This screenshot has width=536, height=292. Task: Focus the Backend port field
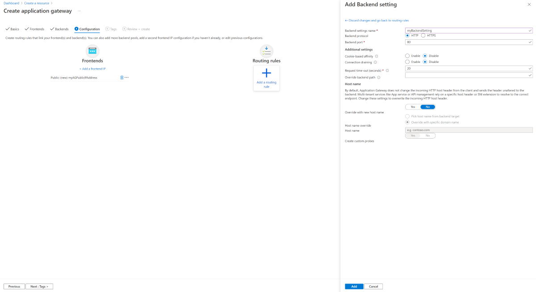(469, 42)
